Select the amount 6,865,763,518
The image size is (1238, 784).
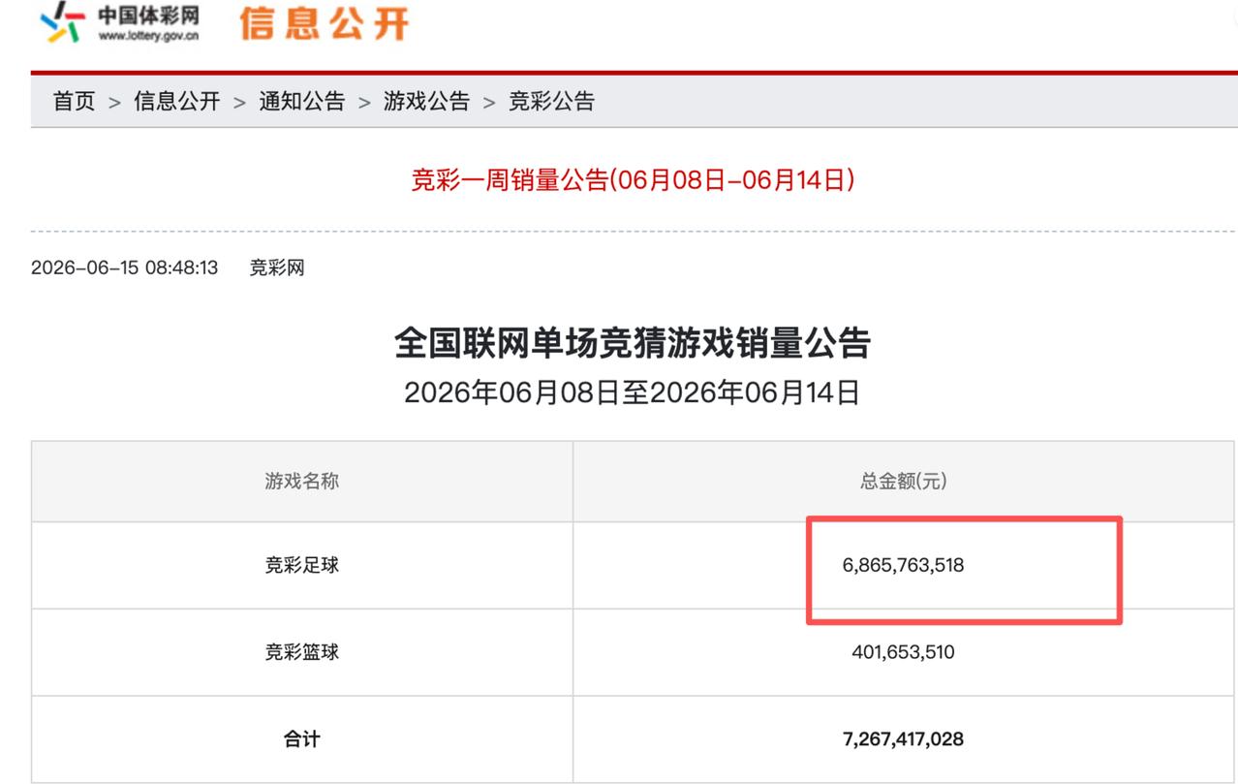coord(903,565)
